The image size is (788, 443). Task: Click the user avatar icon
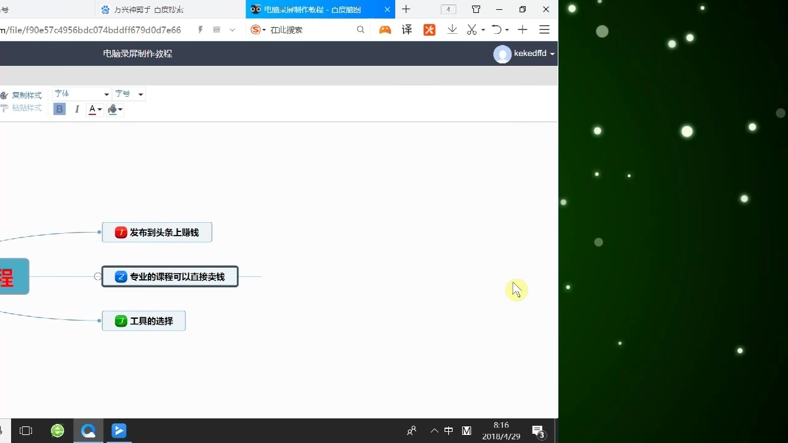pyautogui.click(x=502, y=54)
